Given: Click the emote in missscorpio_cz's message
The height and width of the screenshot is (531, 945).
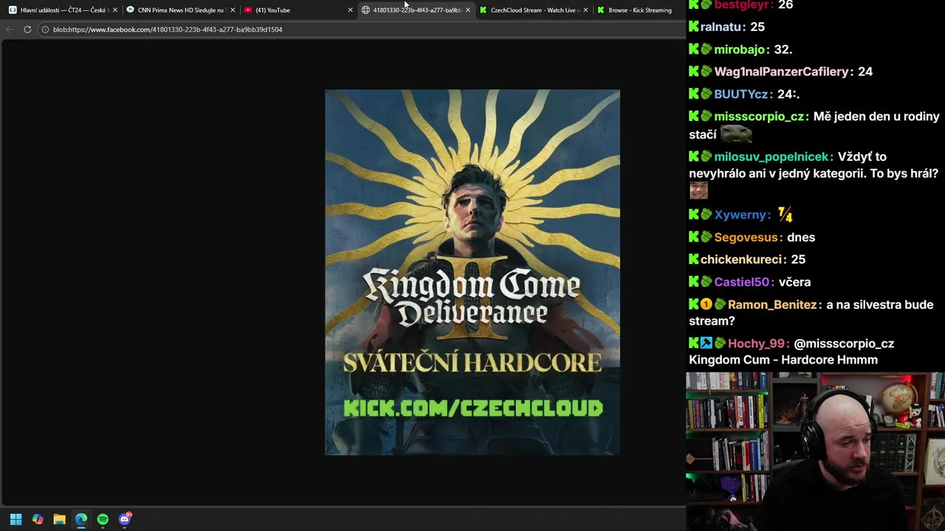Looking at the screenshot, I should 736,133.
